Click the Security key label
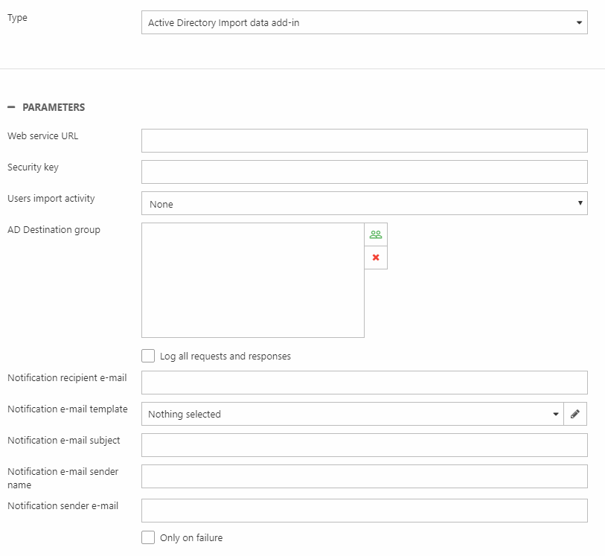Viewport: 605px width, 556px height. click(33, 167)
